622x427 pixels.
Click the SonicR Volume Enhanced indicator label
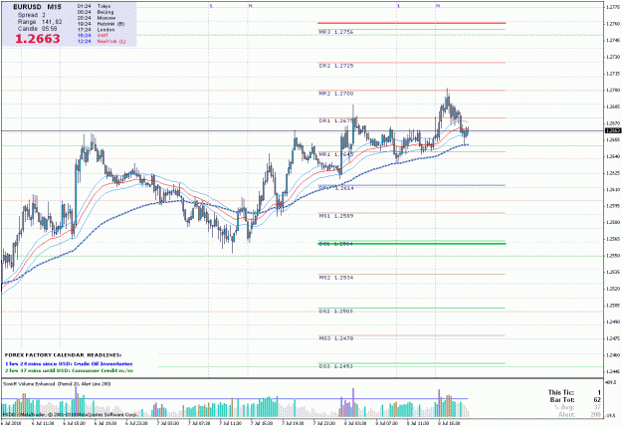coord(57,384)
